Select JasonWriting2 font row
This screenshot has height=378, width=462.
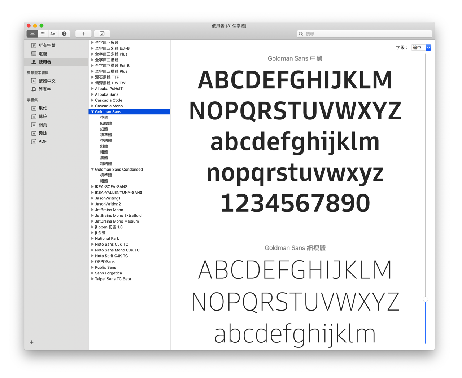[130, 204]
